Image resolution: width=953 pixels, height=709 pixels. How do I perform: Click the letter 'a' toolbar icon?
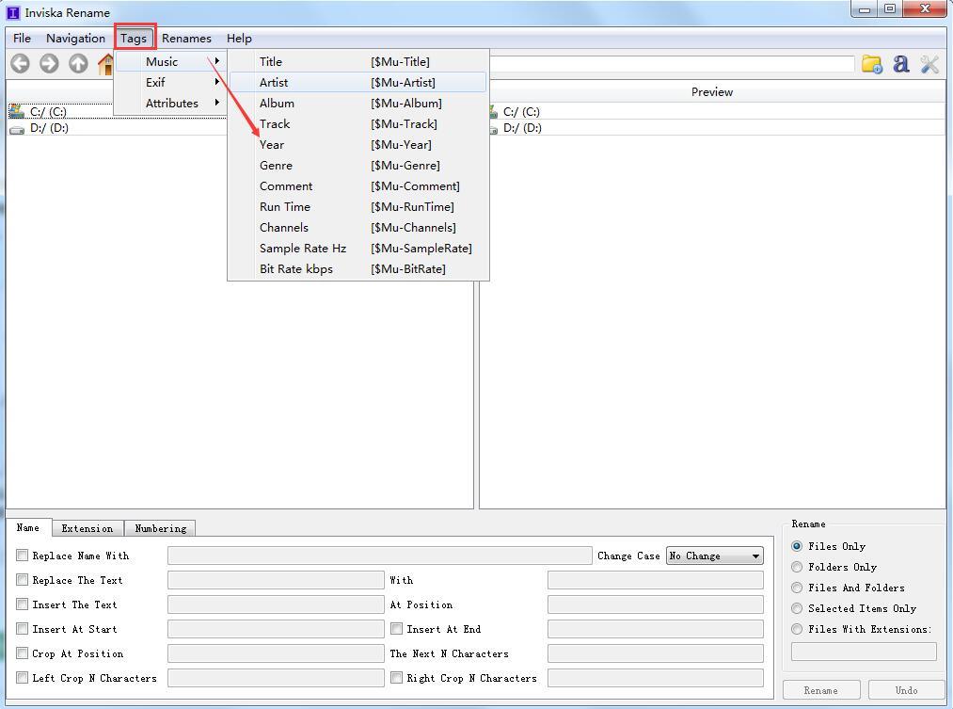click(900, 64)
